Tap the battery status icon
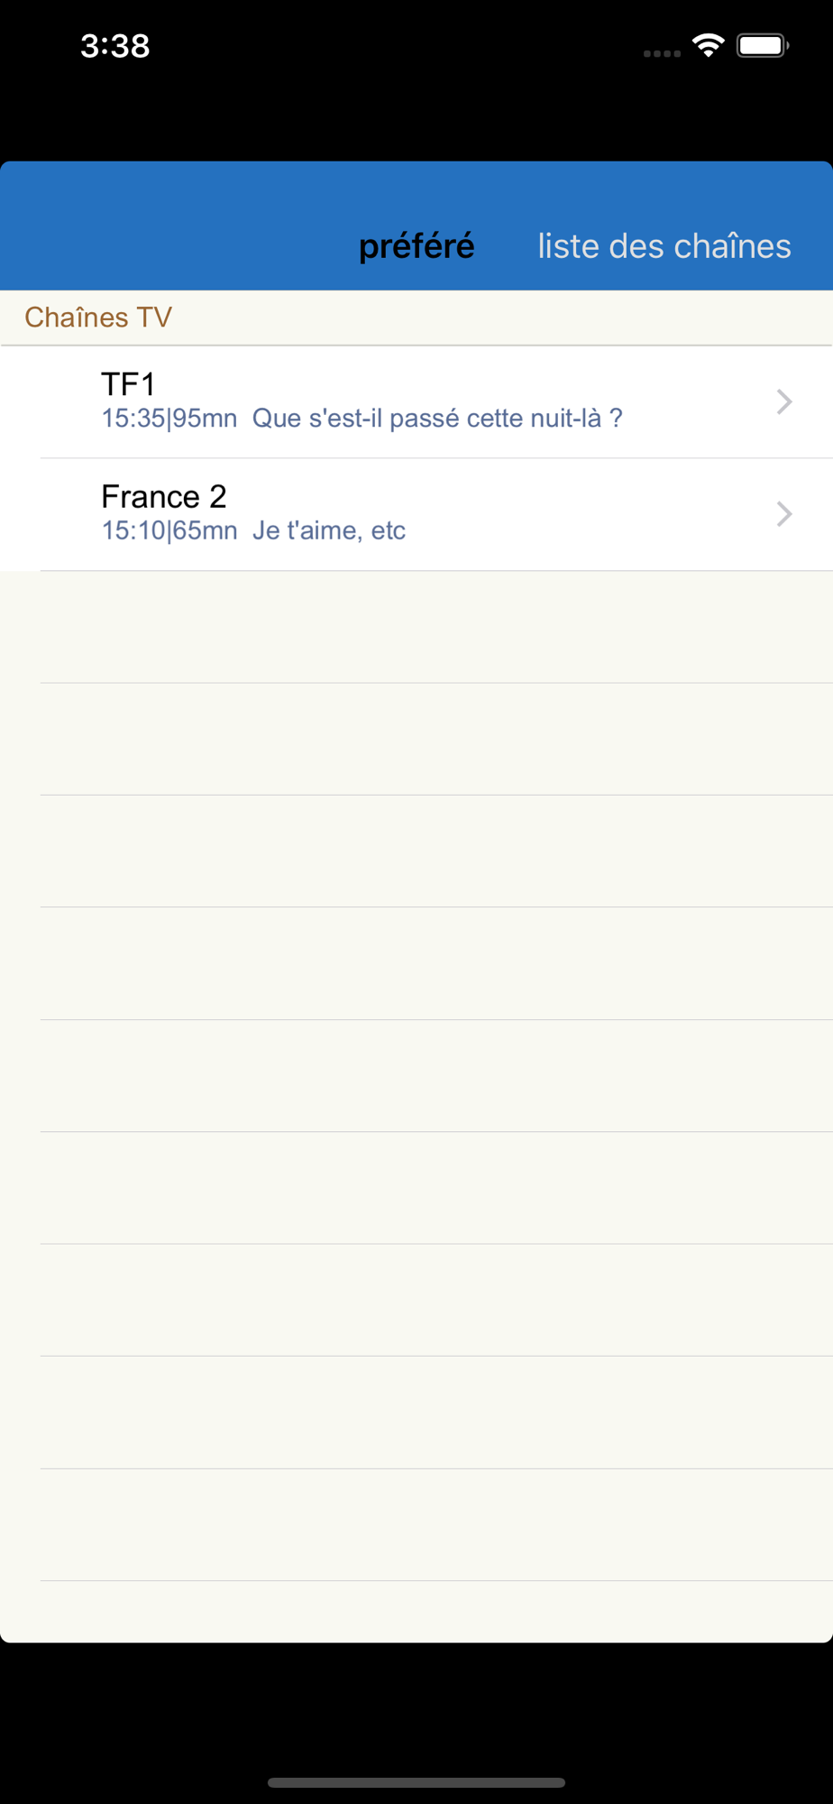The image size is (833, 1804). pyautogui.click(x=763, y=45)
